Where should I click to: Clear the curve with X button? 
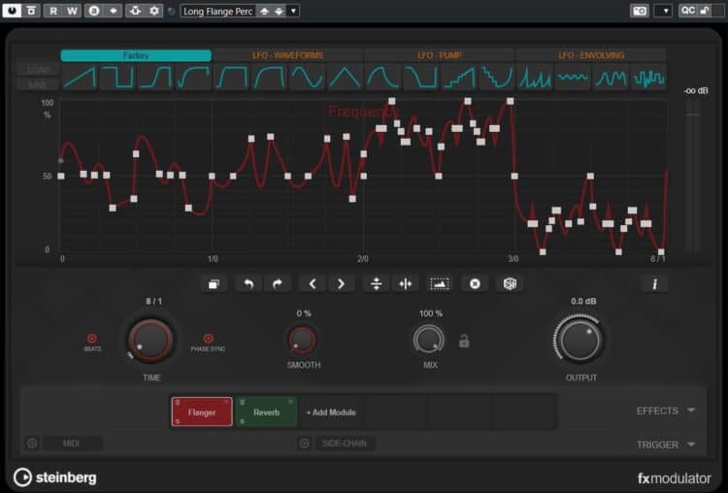(x=475, y=283)
